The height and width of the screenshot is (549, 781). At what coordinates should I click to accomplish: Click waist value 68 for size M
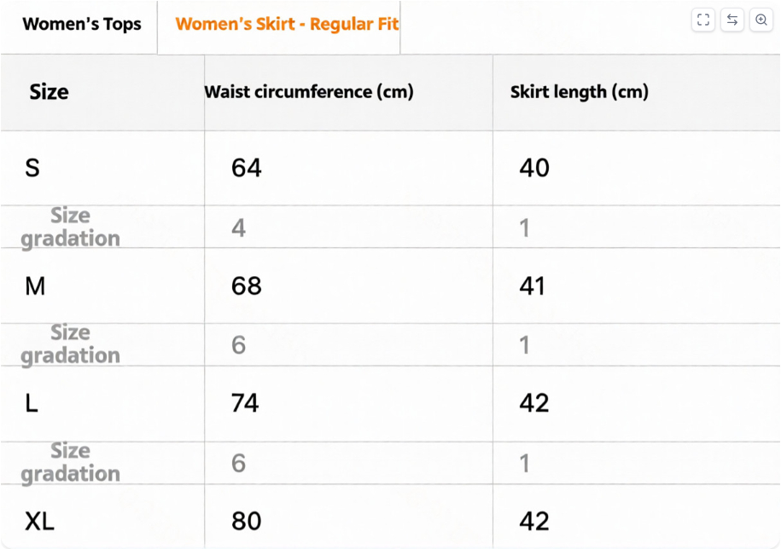[246, 286]
